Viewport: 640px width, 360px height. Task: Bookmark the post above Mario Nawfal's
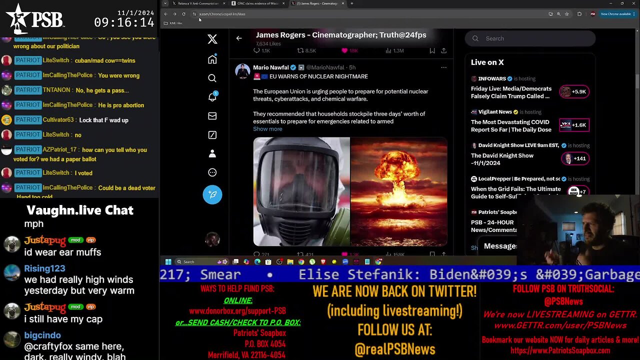click(432, 50)
